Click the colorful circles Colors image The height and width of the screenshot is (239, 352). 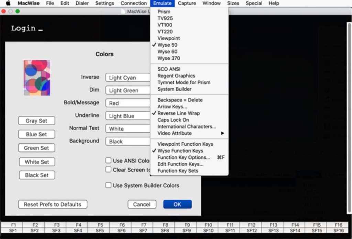pyautogui.click(x=37, y=78)
